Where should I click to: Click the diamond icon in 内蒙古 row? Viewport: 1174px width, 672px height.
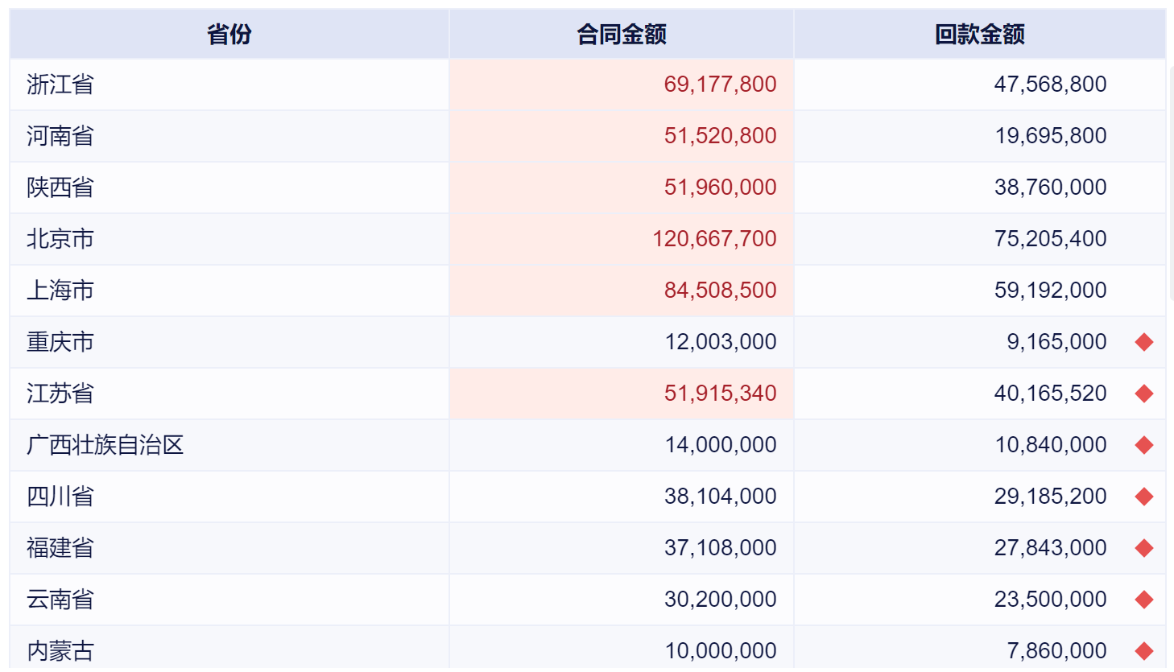(1144, 650)
